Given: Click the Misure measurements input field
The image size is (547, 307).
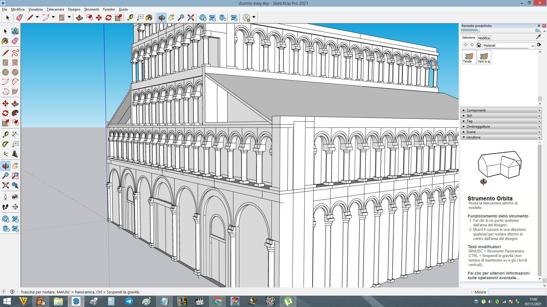Looking at the screenshot, I should coord(517,292).
